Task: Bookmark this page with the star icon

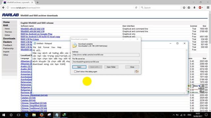Action: (x=184, y=8)
